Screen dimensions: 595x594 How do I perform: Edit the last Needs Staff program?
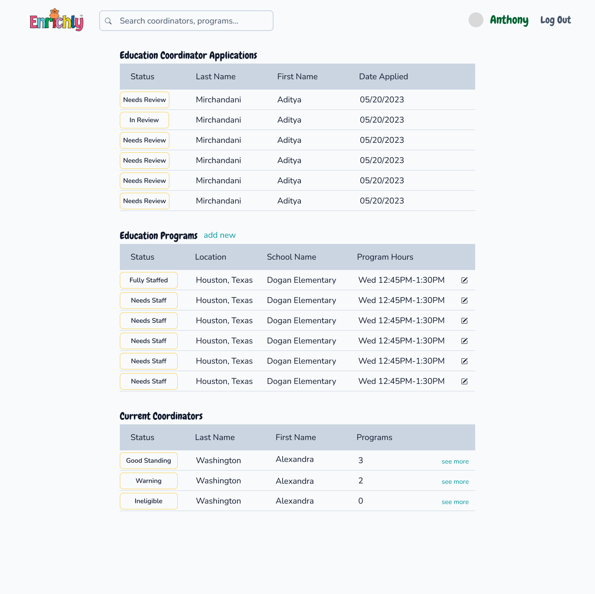point(464,381)
